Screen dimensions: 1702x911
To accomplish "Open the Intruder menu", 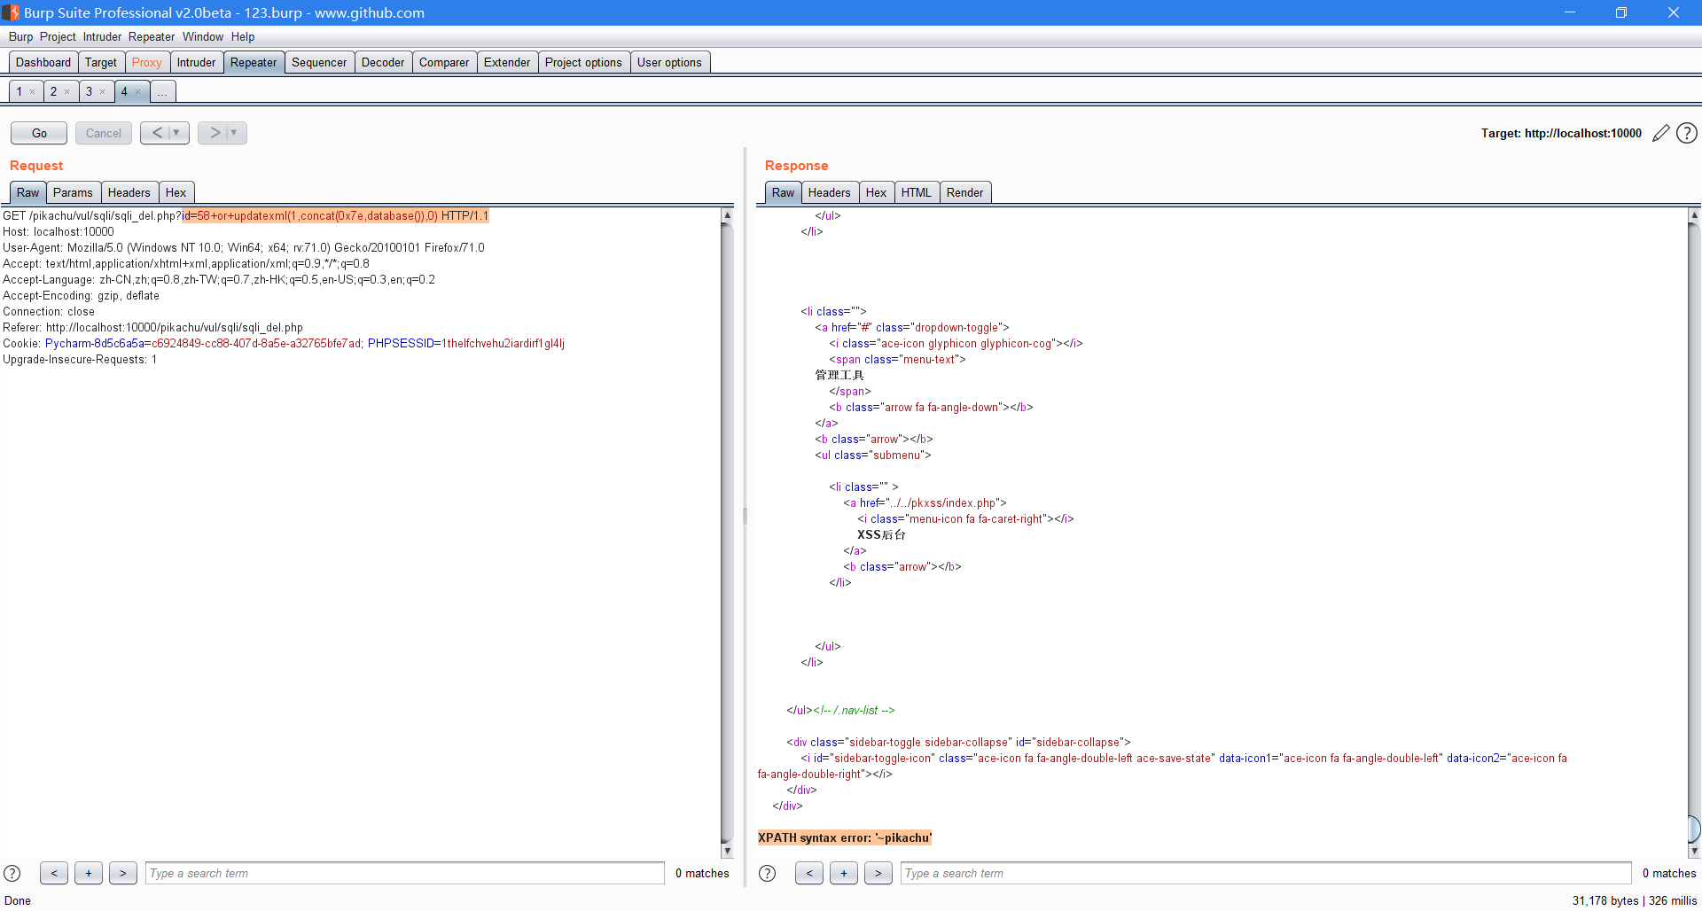I will tap(102, 36).
